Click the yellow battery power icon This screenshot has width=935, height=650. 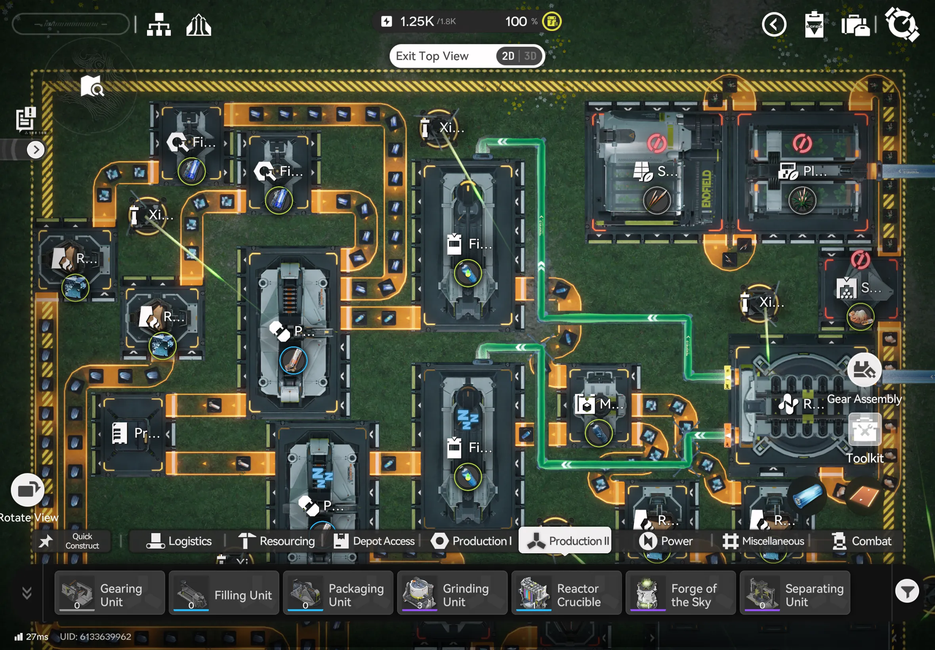[552, 21]
